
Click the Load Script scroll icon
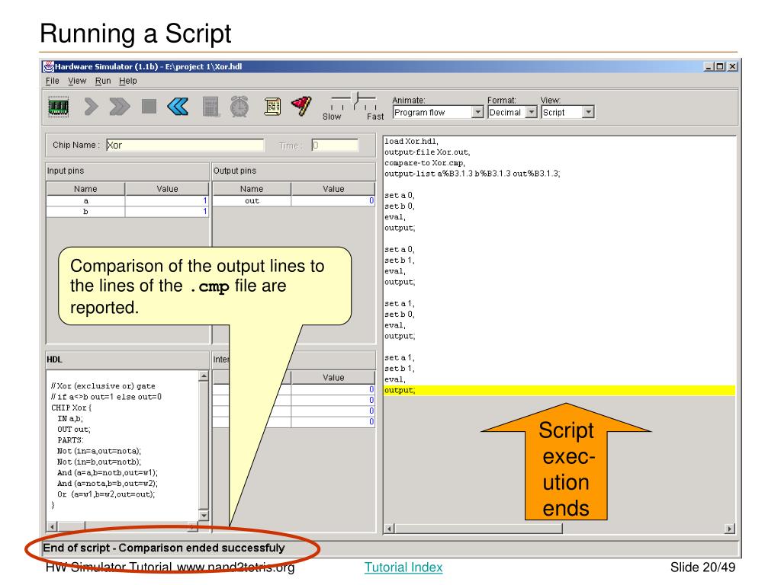pos(272,107)
